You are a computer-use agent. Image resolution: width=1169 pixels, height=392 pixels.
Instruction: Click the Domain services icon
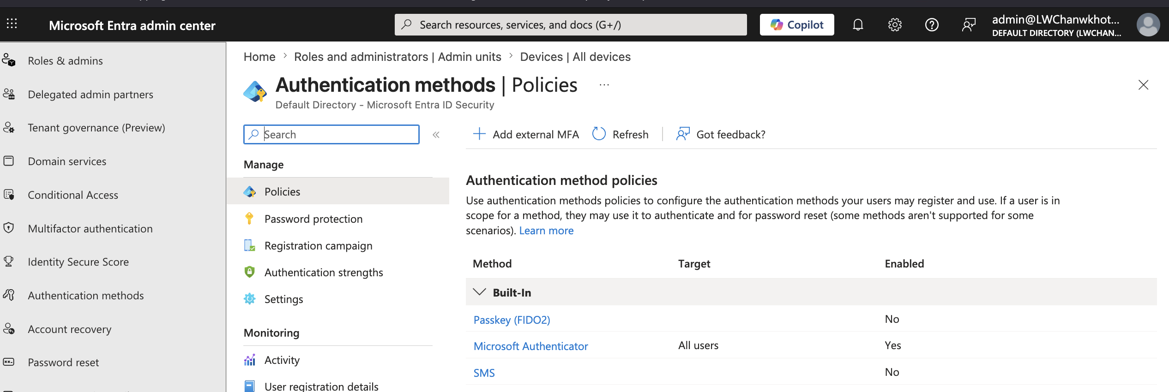coord(9,161)
